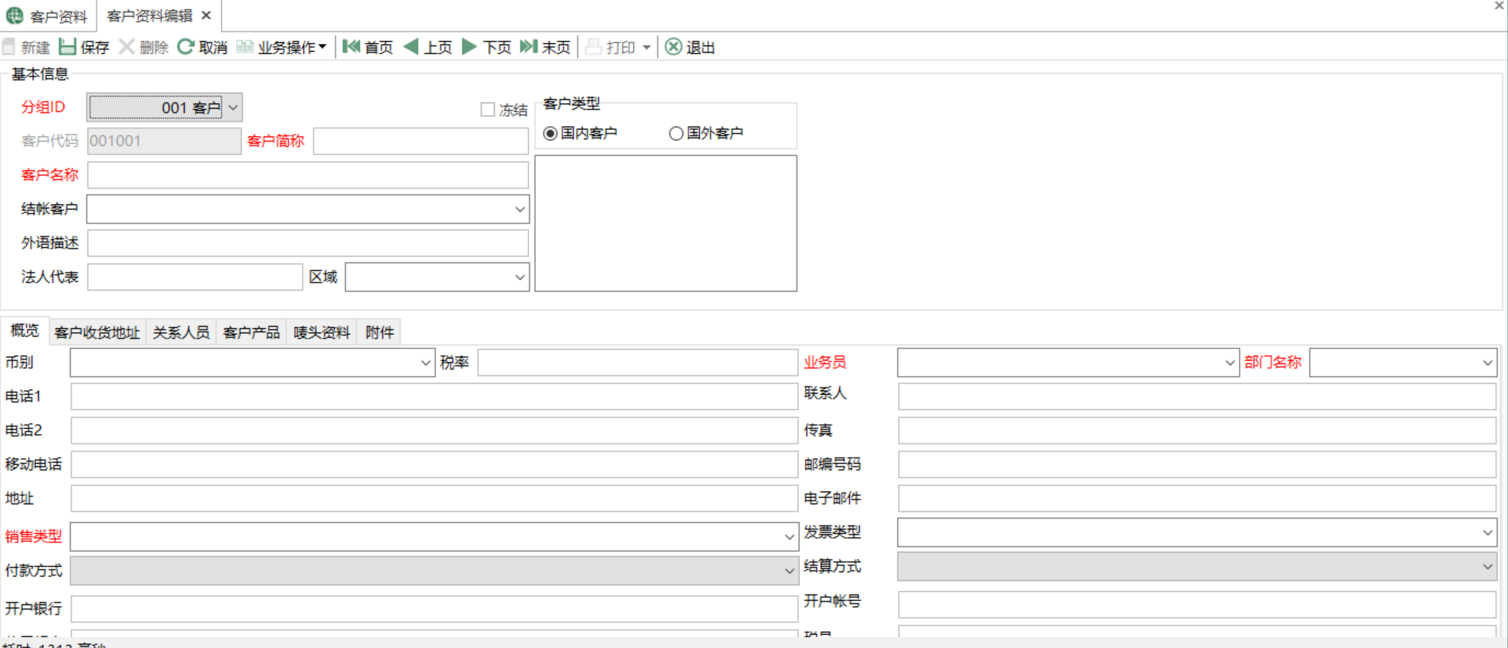
Task: Click the 新建 (New) toolbar icon
Action: [9, 47]
